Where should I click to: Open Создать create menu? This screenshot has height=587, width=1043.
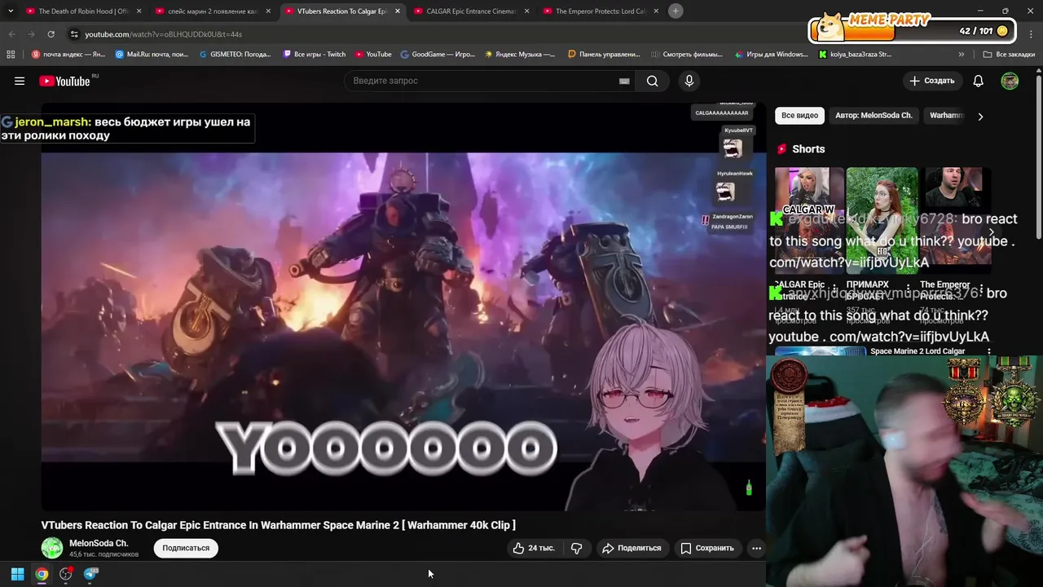tap(931, 81)
